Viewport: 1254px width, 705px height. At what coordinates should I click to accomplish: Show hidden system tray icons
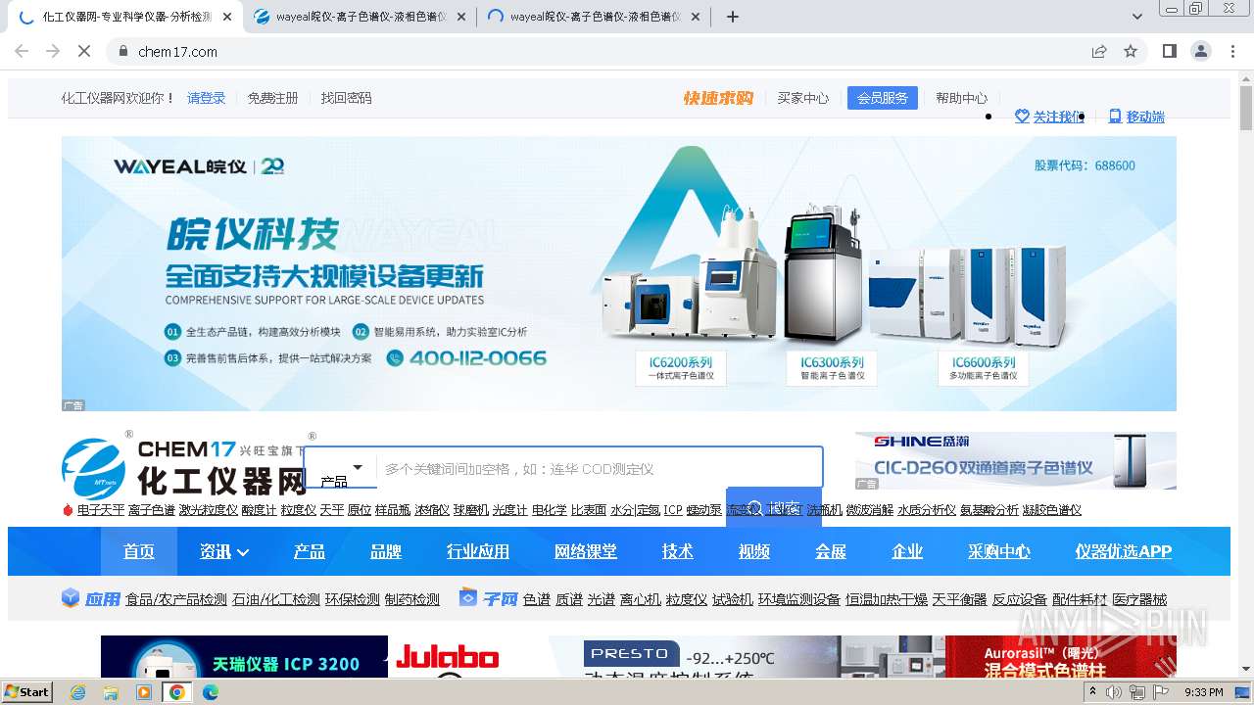pyautogui.click(x=1092, y=692)
